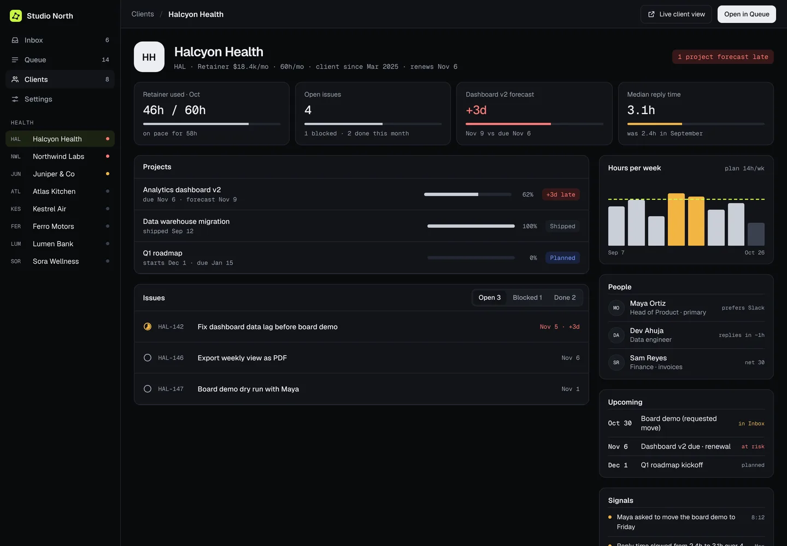Open the Q1 roadmap project row
Viewport: 787px width, 546px height.
(x=361, y=258)
